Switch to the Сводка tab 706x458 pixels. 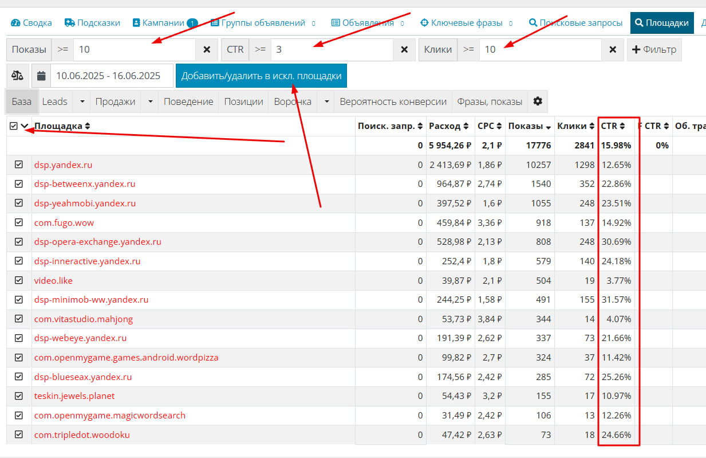pos(31,23)
